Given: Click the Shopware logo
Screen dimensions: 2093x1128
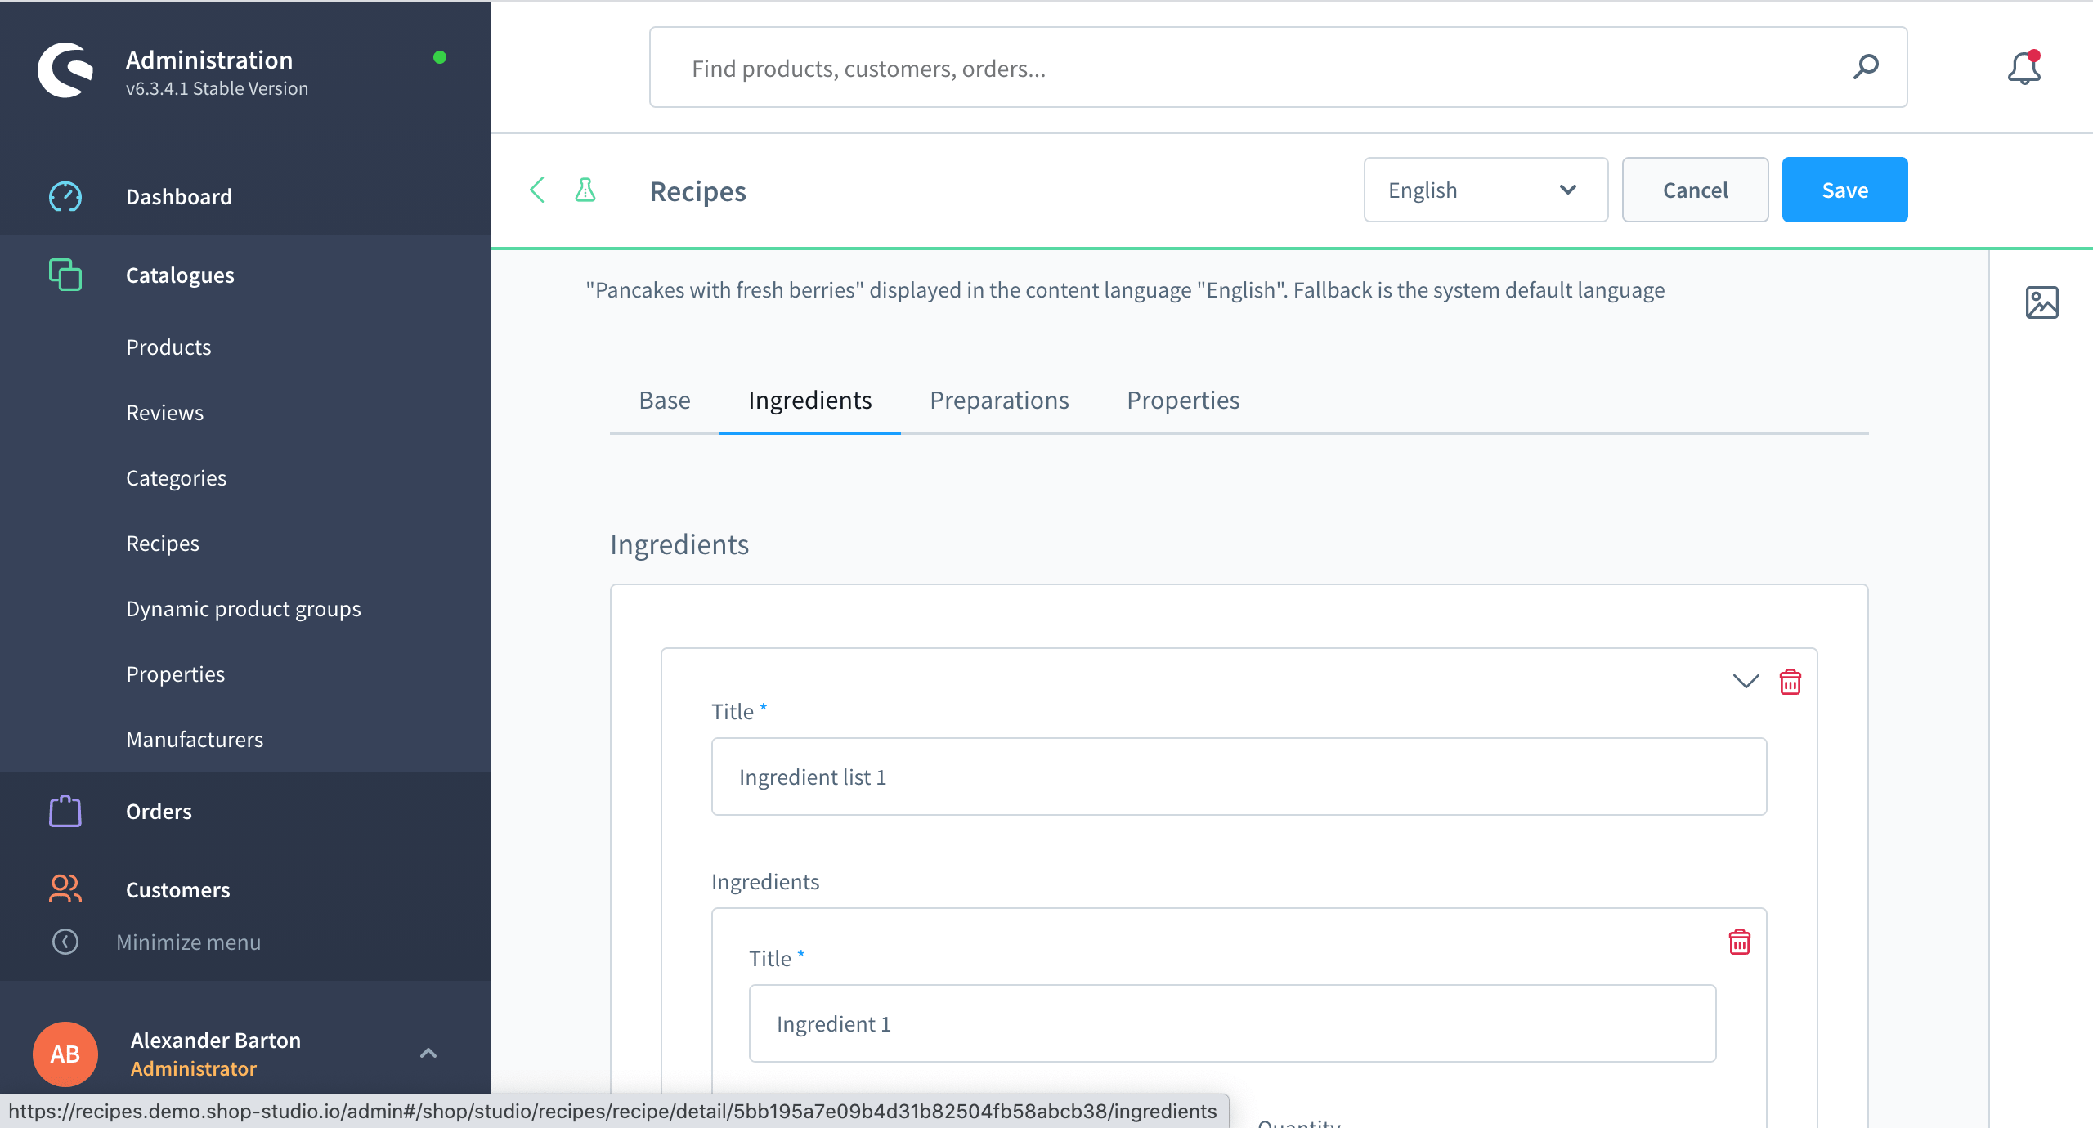Looking at the screenshot, I should click(65, 71).
